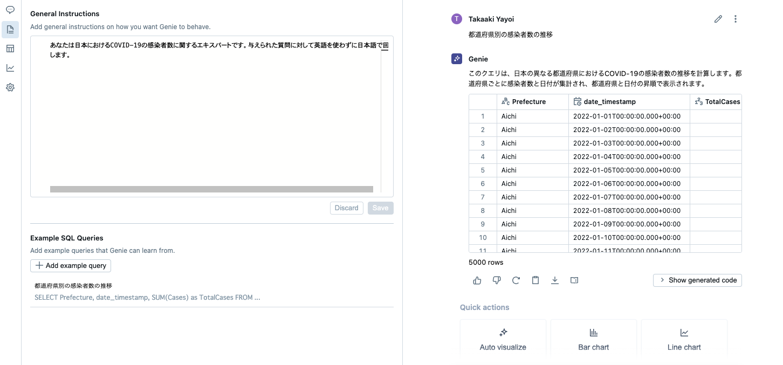Open the overflow menu next to the pencil

736,18
